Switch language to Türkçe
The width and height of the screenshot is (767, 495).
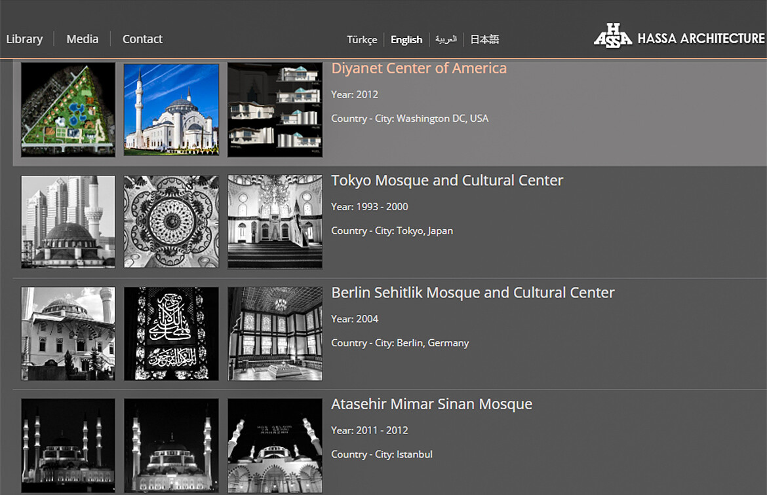(x=362, y=40)
